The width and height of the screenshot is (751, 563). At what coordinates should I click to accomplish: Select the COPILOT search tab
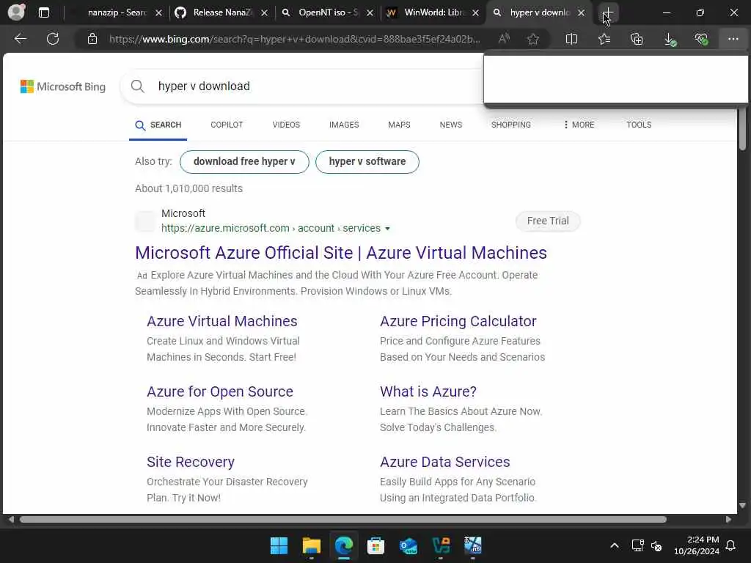pyautogui.click(x=227, y=125)
